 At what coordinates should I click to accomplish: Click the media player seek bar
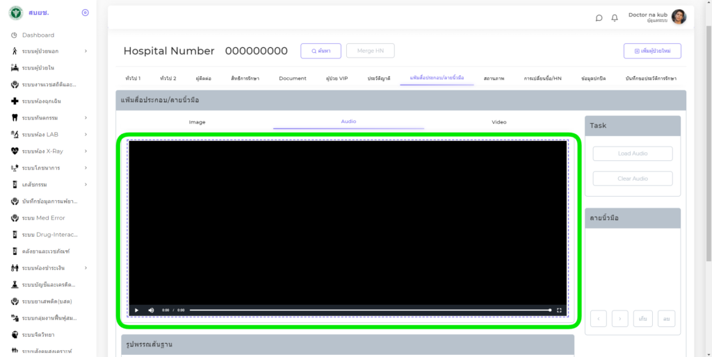click(x=369, y=310)
